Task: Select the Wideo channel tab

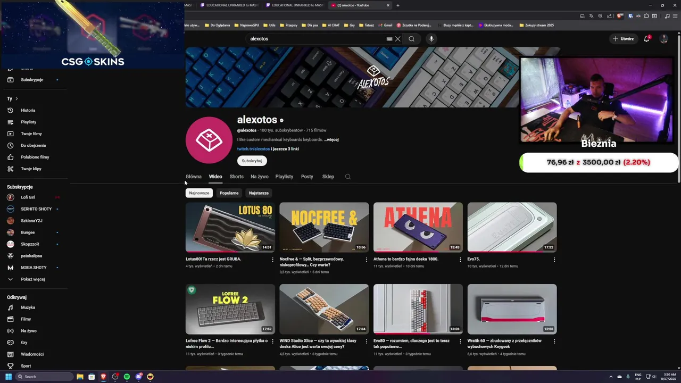Action: click(x=215, y=177)
